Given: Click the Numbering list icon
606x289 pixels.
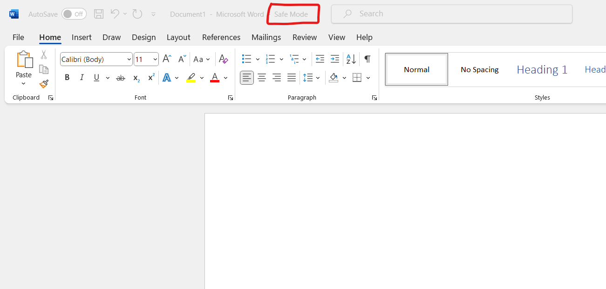Looking at the screenshot, I should point(270,59).
